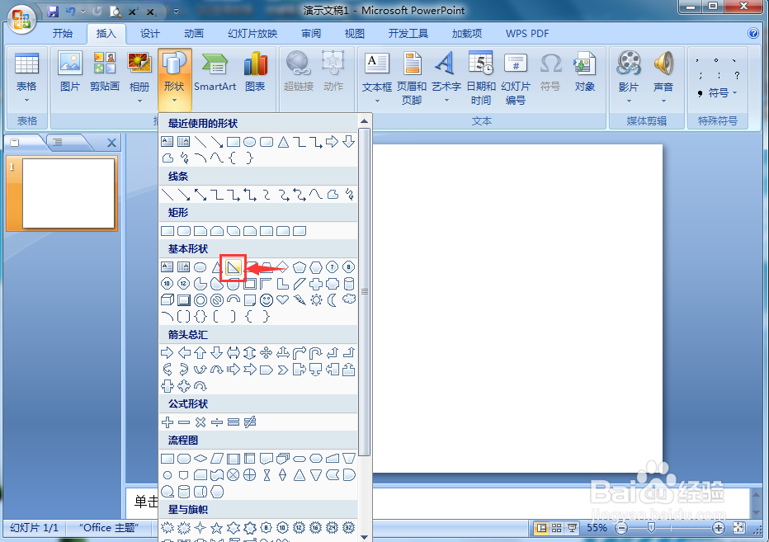Choose the oval in basic shapes
The image size is (769, 542).
201,267
